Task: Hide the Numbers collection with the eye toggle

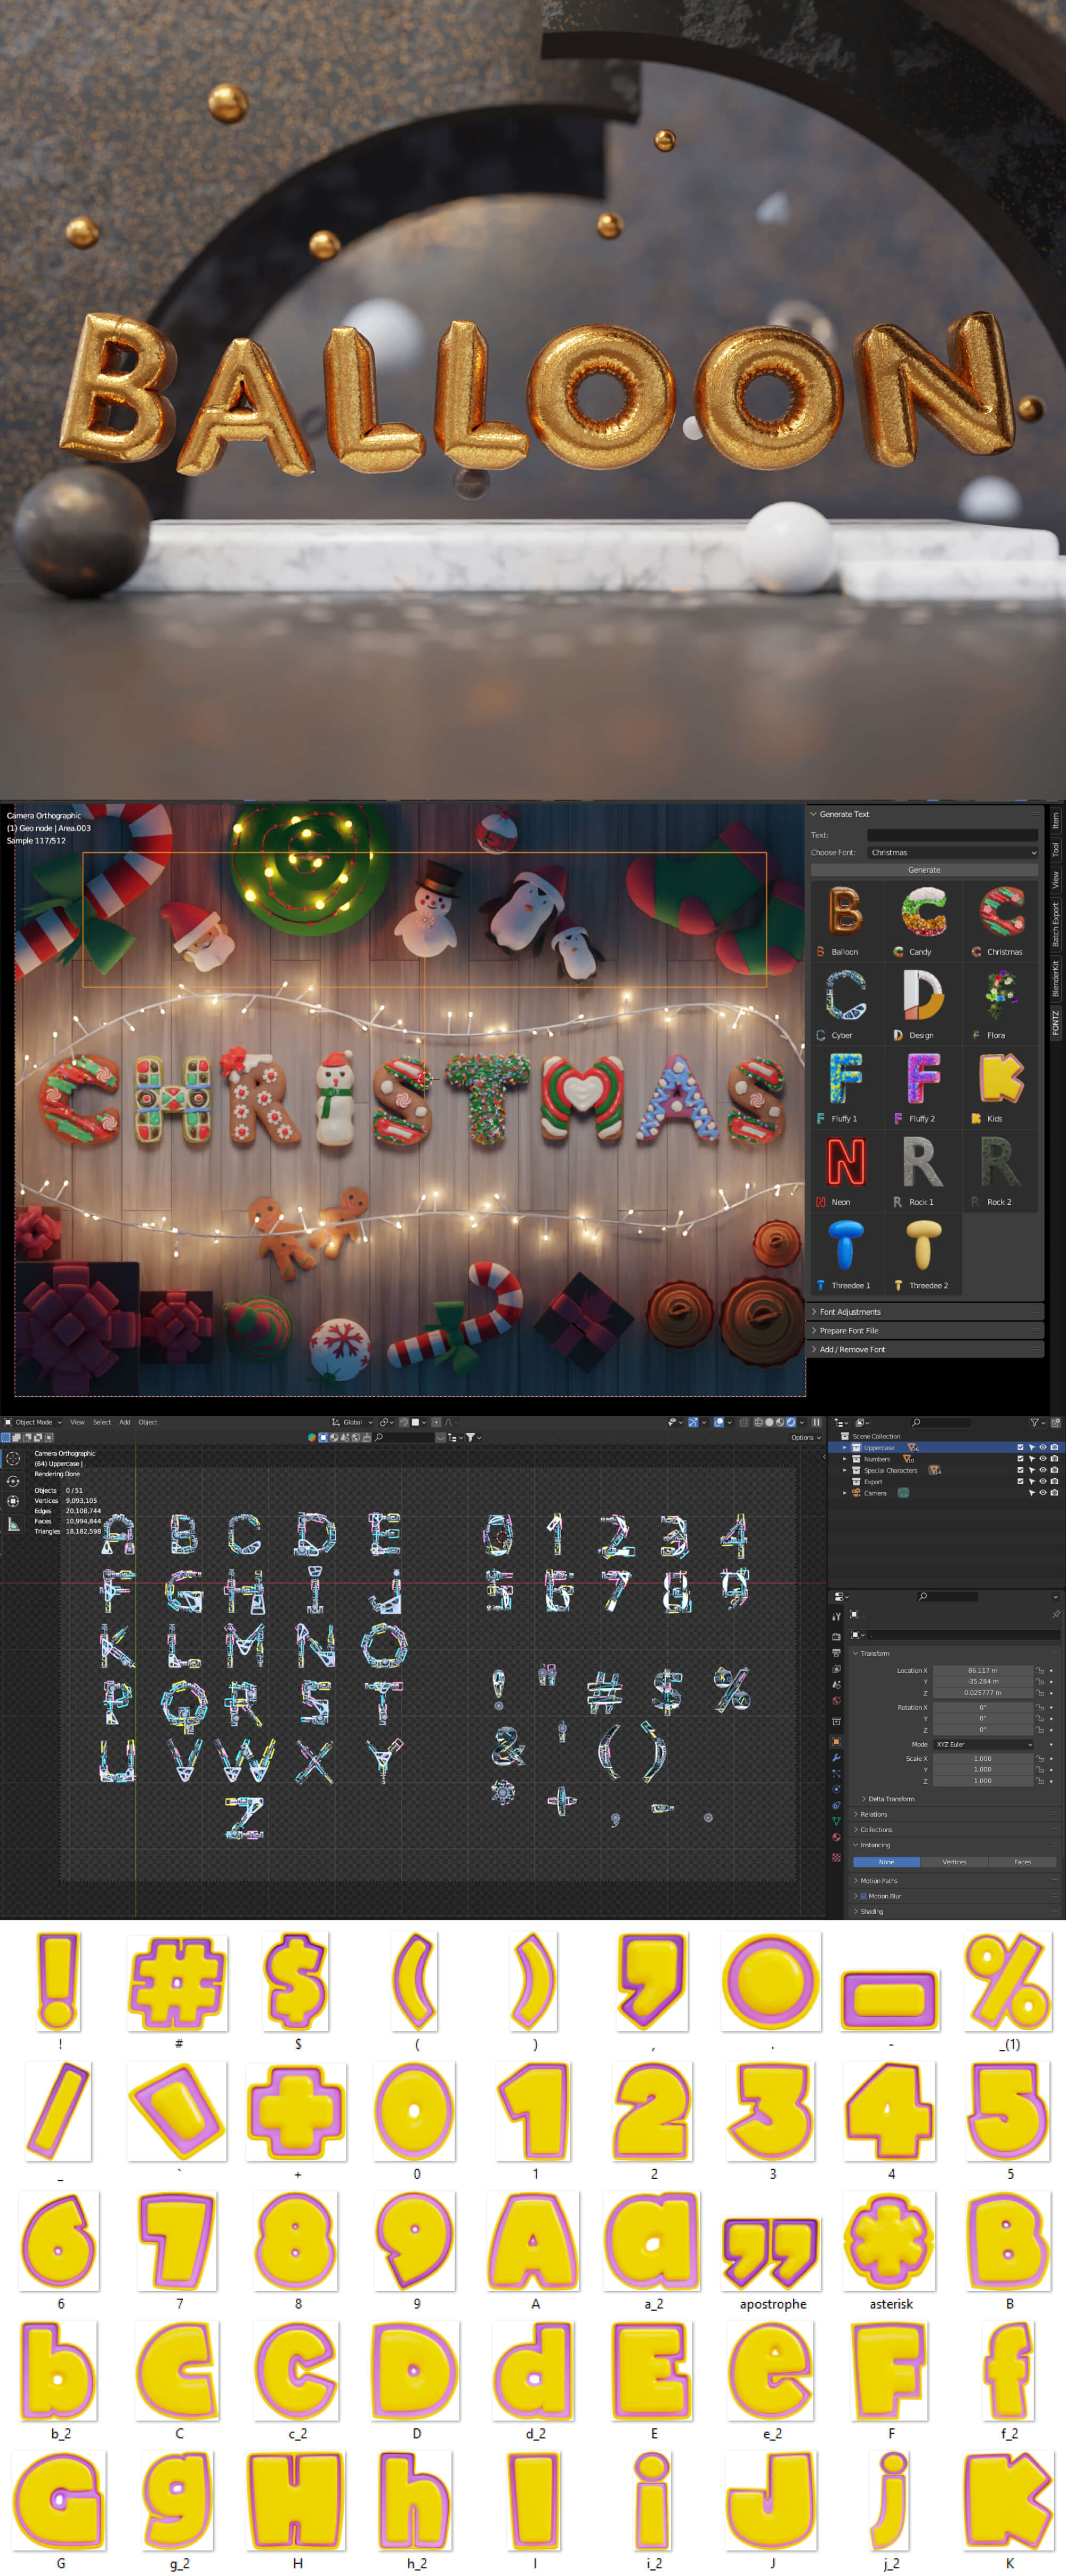Action: (x=1043, y=1459)
